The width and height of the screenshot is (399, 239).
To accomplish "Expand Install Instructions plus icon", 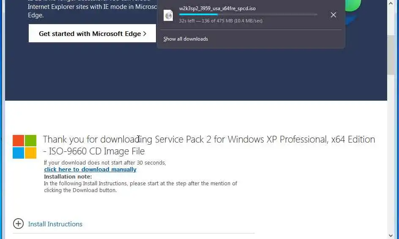I will click(18, 224).
